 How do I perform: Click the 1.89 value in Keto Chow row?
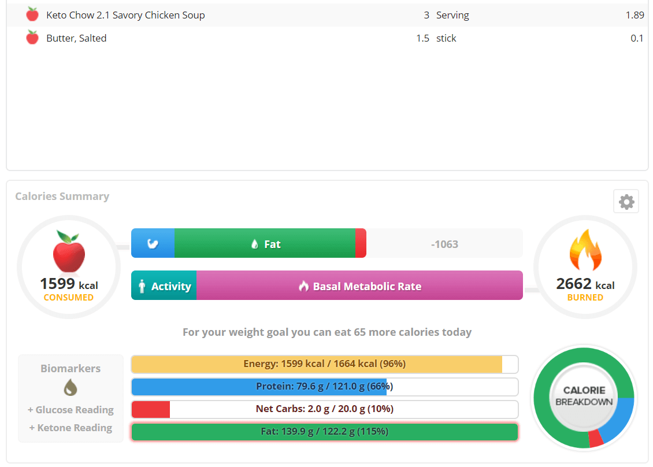point(635,16)
